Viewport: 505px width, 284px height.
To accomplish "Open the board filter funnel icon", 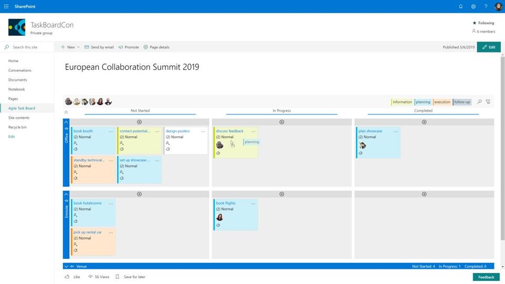I will pos(488,102).
